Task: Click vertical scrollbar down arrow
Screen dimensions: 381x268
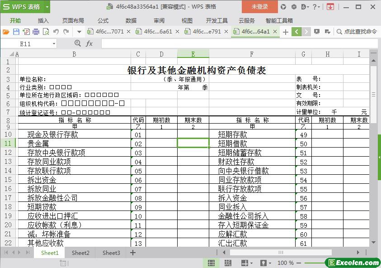Action: coord(373,243)
